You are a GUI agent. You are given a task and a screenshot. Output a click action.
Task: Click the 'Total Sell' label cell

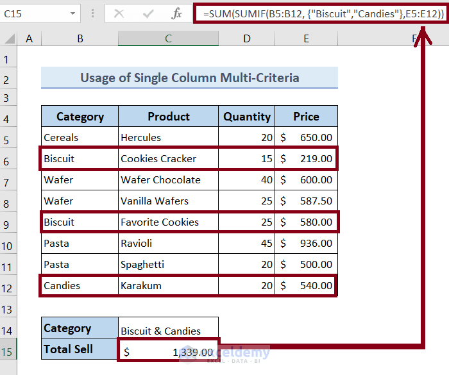click(x=80, y=349)
